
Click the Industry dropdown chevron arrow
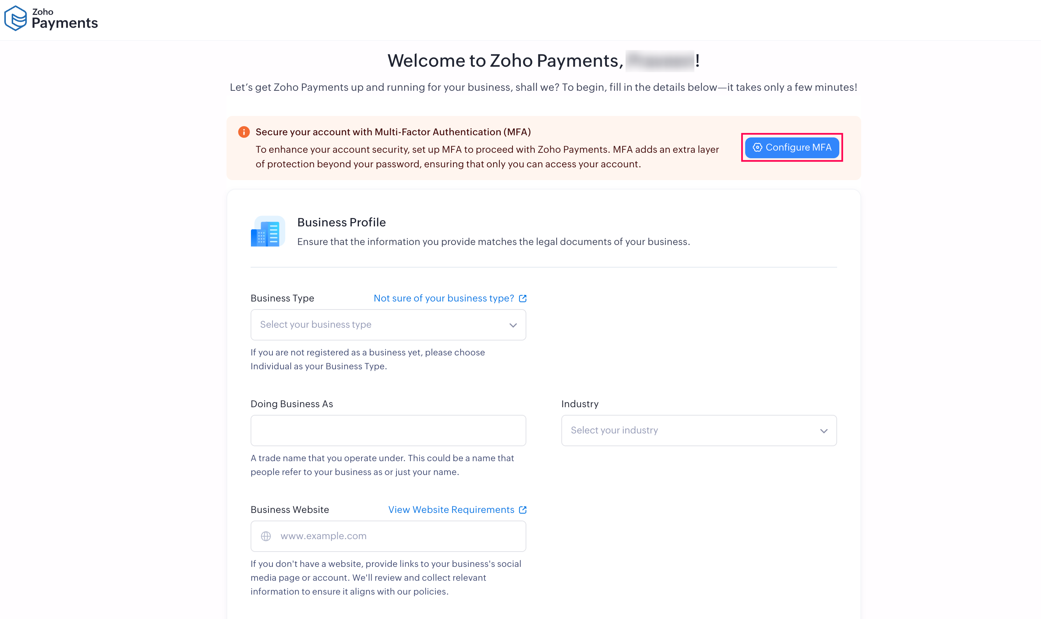coord(823,431)
